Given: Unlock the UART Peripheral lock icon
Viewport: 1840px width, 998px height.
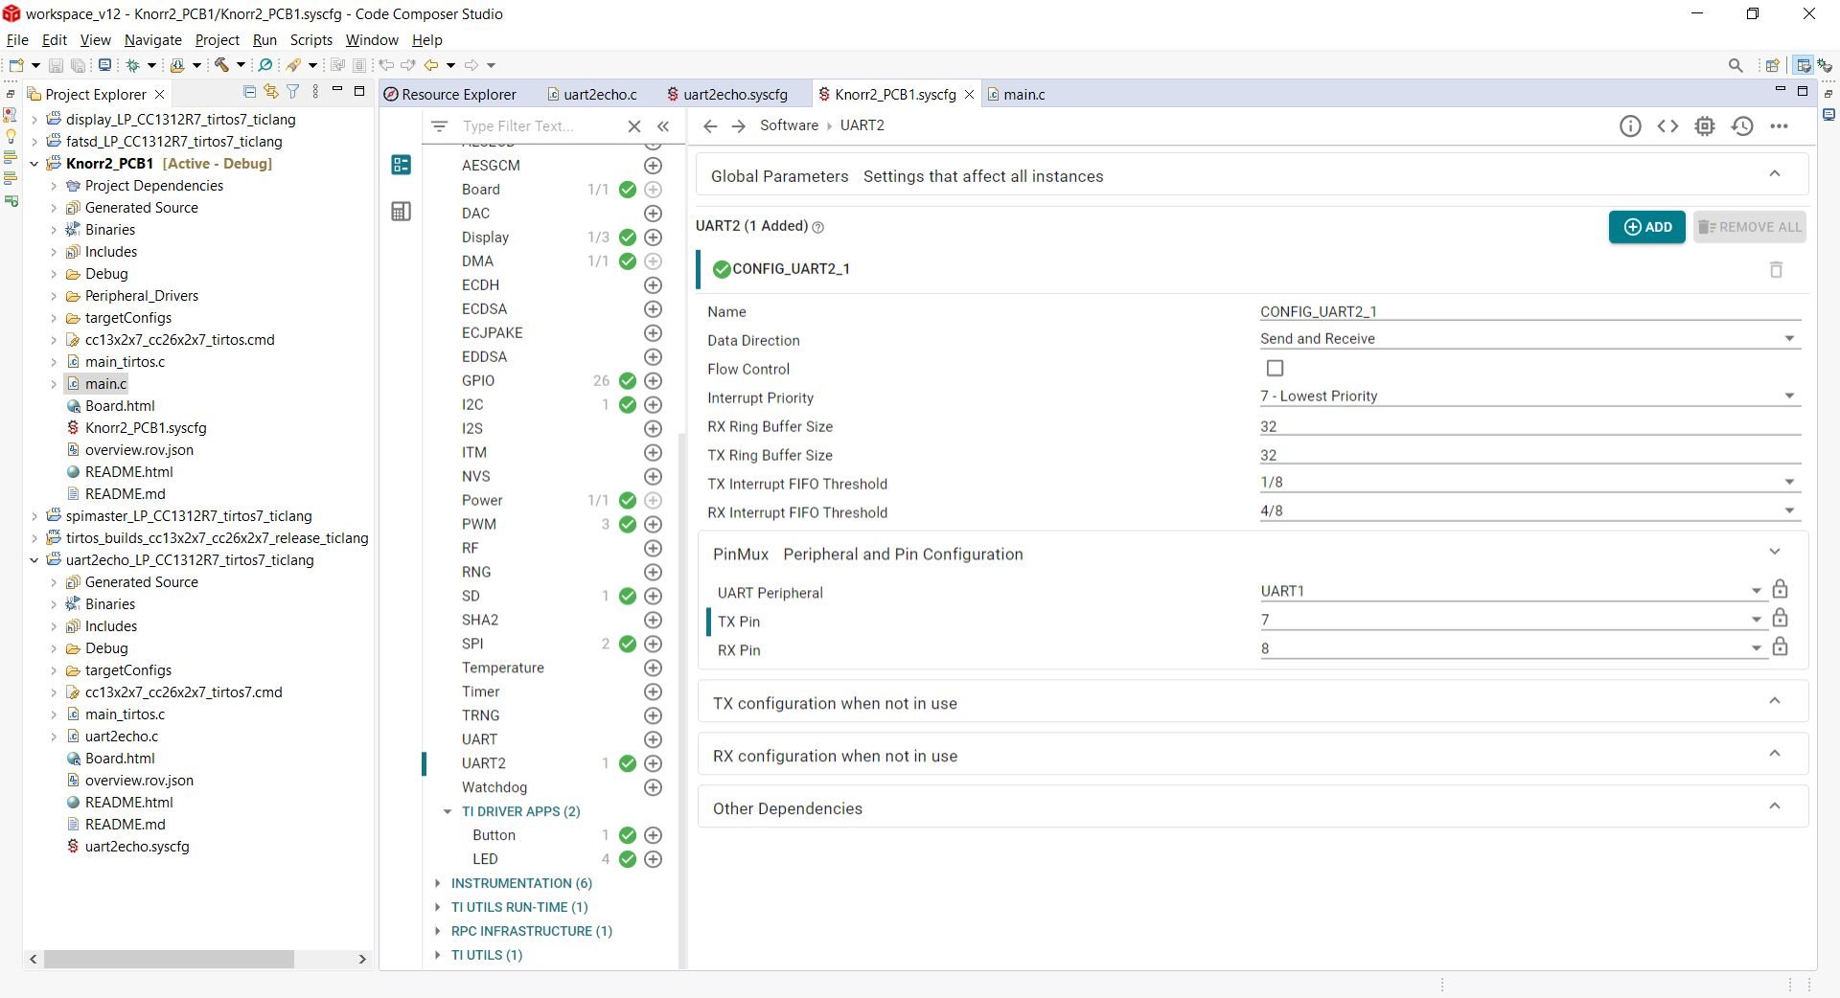Looking at the screenshot, I should click(x=1780, y=589).
